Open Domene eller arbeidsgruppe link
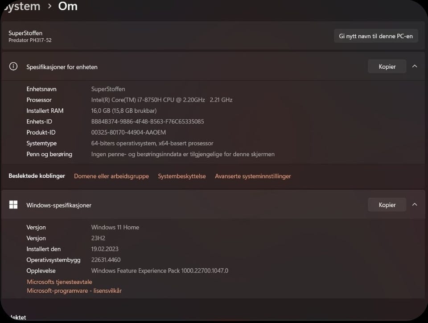This screenshot has height=323, width=428. (111, 176)
